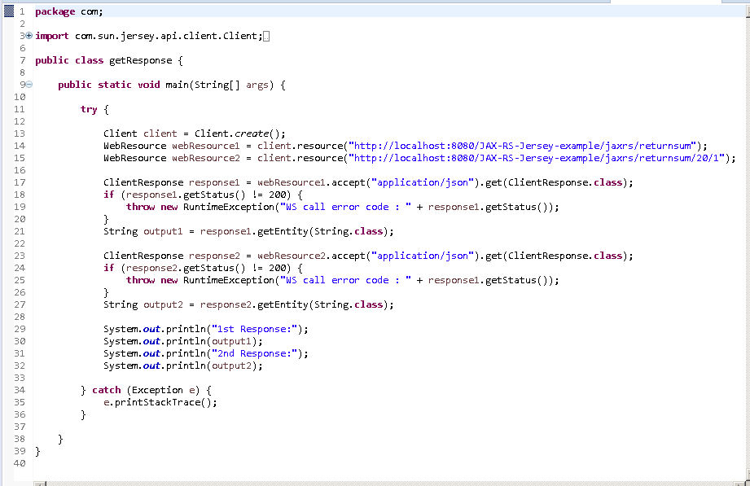Click 'RuntimeException' on line 19
Viewport: 750px width, 486px height.
click(x=229, y=207)
